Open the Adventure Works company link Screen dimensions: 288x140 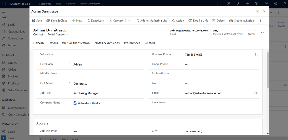[89, 103]
